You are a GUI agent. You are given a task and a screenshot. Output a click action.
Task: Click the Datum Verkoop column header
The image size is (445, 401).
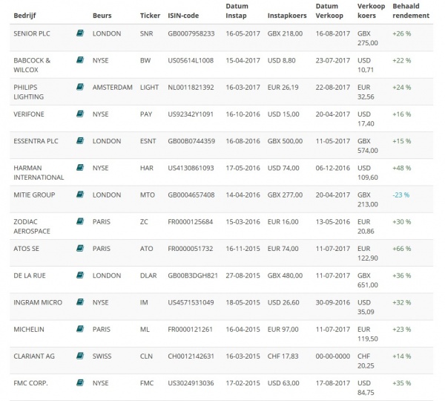tap(329, 11)
